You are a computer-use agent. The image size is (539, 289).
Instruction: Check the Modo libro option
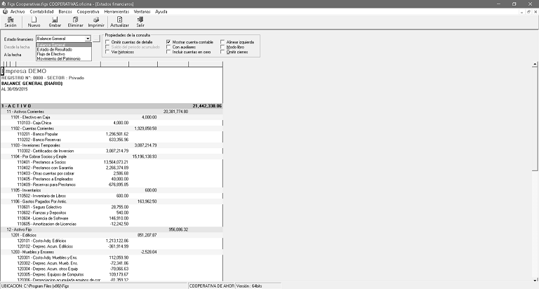tap(223, 47)
